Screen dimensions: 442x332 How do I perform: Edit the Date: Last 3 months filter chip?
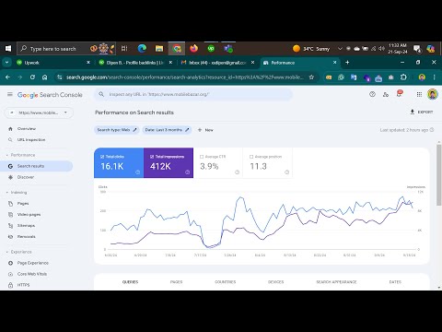pyautogui.click(x=167, y=130)
